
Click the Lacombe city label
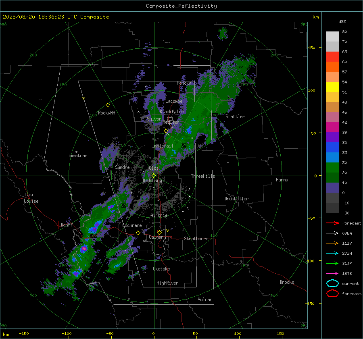tap(174, 101)
